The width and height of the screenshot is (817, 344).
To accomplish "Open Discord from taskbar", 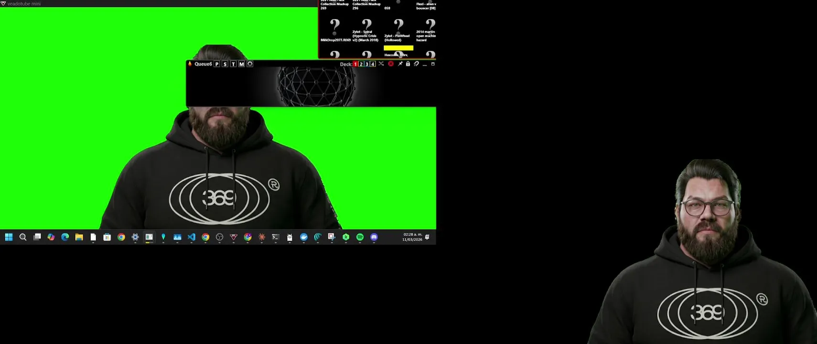I will (374, 237).
